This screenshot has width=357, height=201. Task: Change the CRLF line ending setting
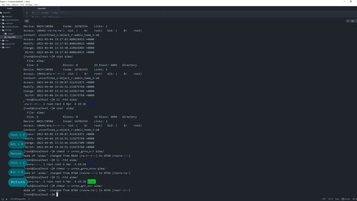tap(324, 199)
